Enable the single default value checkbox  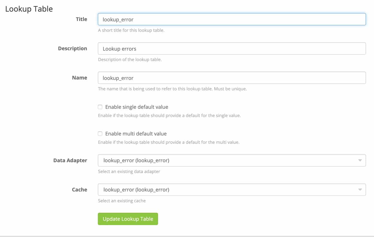100,107
